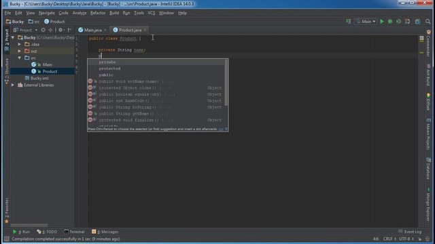Expand the .idea folder
Viewport: 435px width, 244px height.
[x=20, y=44]
